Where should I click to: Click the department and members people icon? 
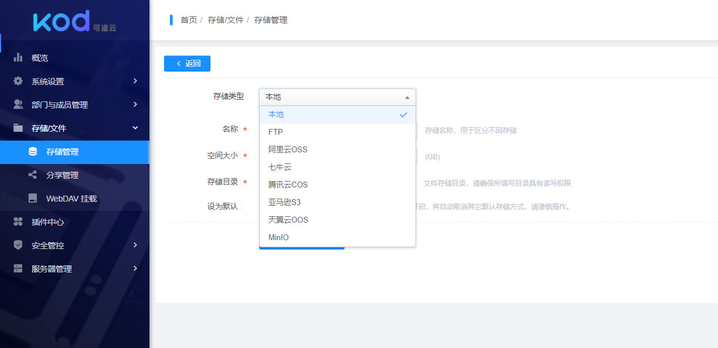point(18,104)
